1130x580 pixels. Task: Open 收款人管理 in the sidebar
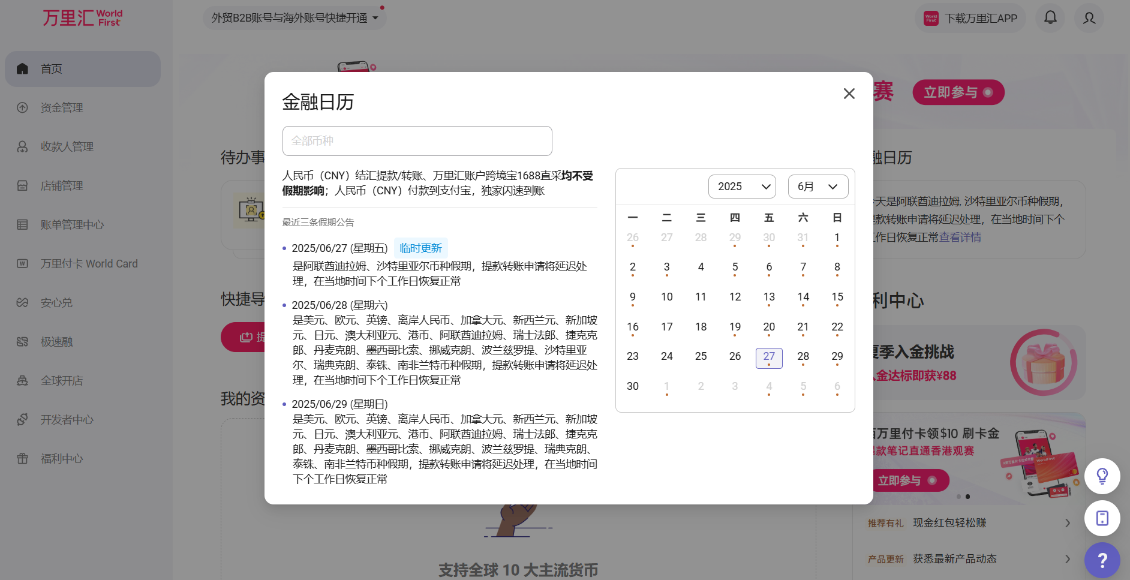pyautogui.click(x=67, y=147)
